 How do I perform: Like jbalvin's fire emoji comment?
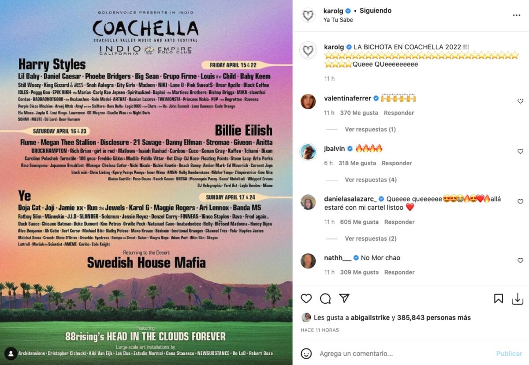click(520, 152)
